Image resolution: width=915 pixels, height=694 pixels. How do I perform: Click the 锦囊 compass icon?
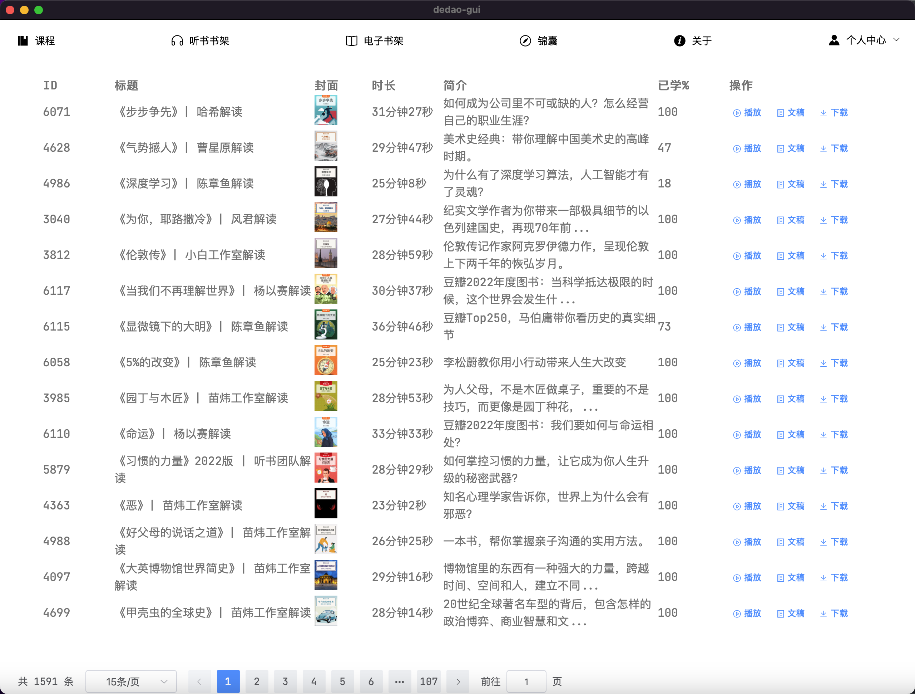pyautogui.click(x=525, y=40)
